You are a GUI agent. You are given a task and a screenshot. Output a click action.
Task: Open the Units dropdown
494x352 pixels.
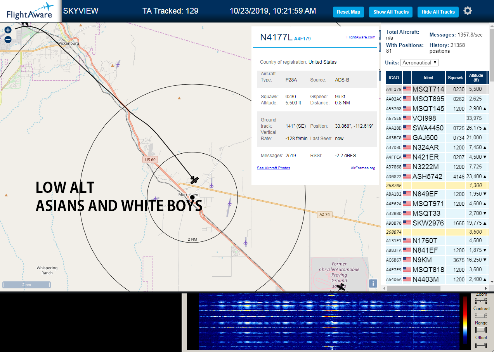(x=419, y=62)
